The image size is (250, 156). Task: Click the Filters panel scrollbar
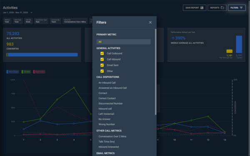[x=155, y=72]
